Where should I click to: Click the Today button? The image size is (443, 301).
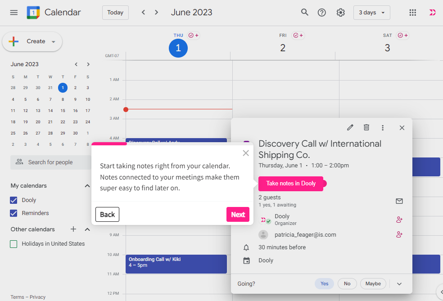click(x=115, y=13)
